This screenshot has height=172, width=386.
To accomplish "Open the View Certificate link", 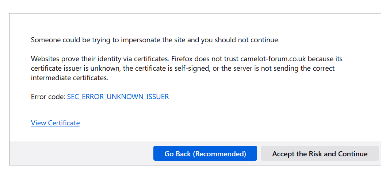I will 56,123.
